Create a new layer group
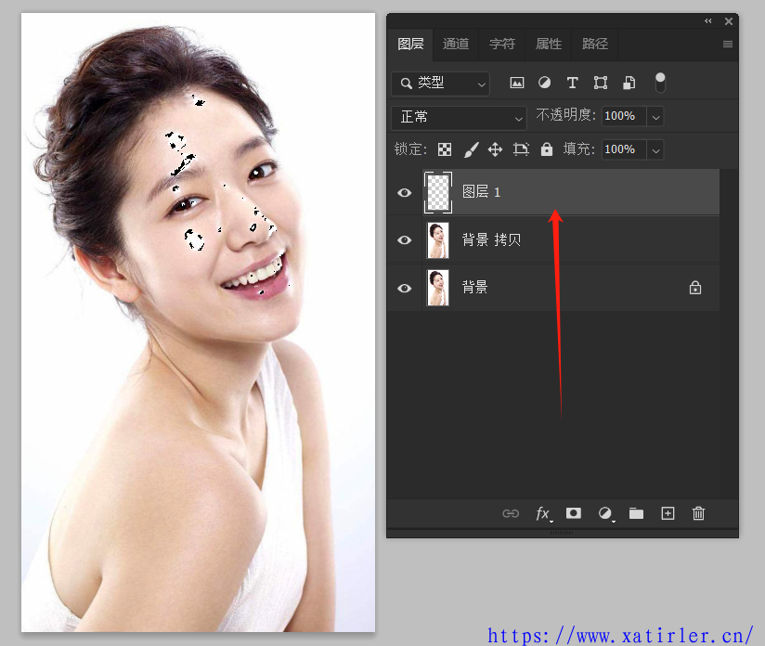Screen dimensions: 765x646 tap(636, 513)
